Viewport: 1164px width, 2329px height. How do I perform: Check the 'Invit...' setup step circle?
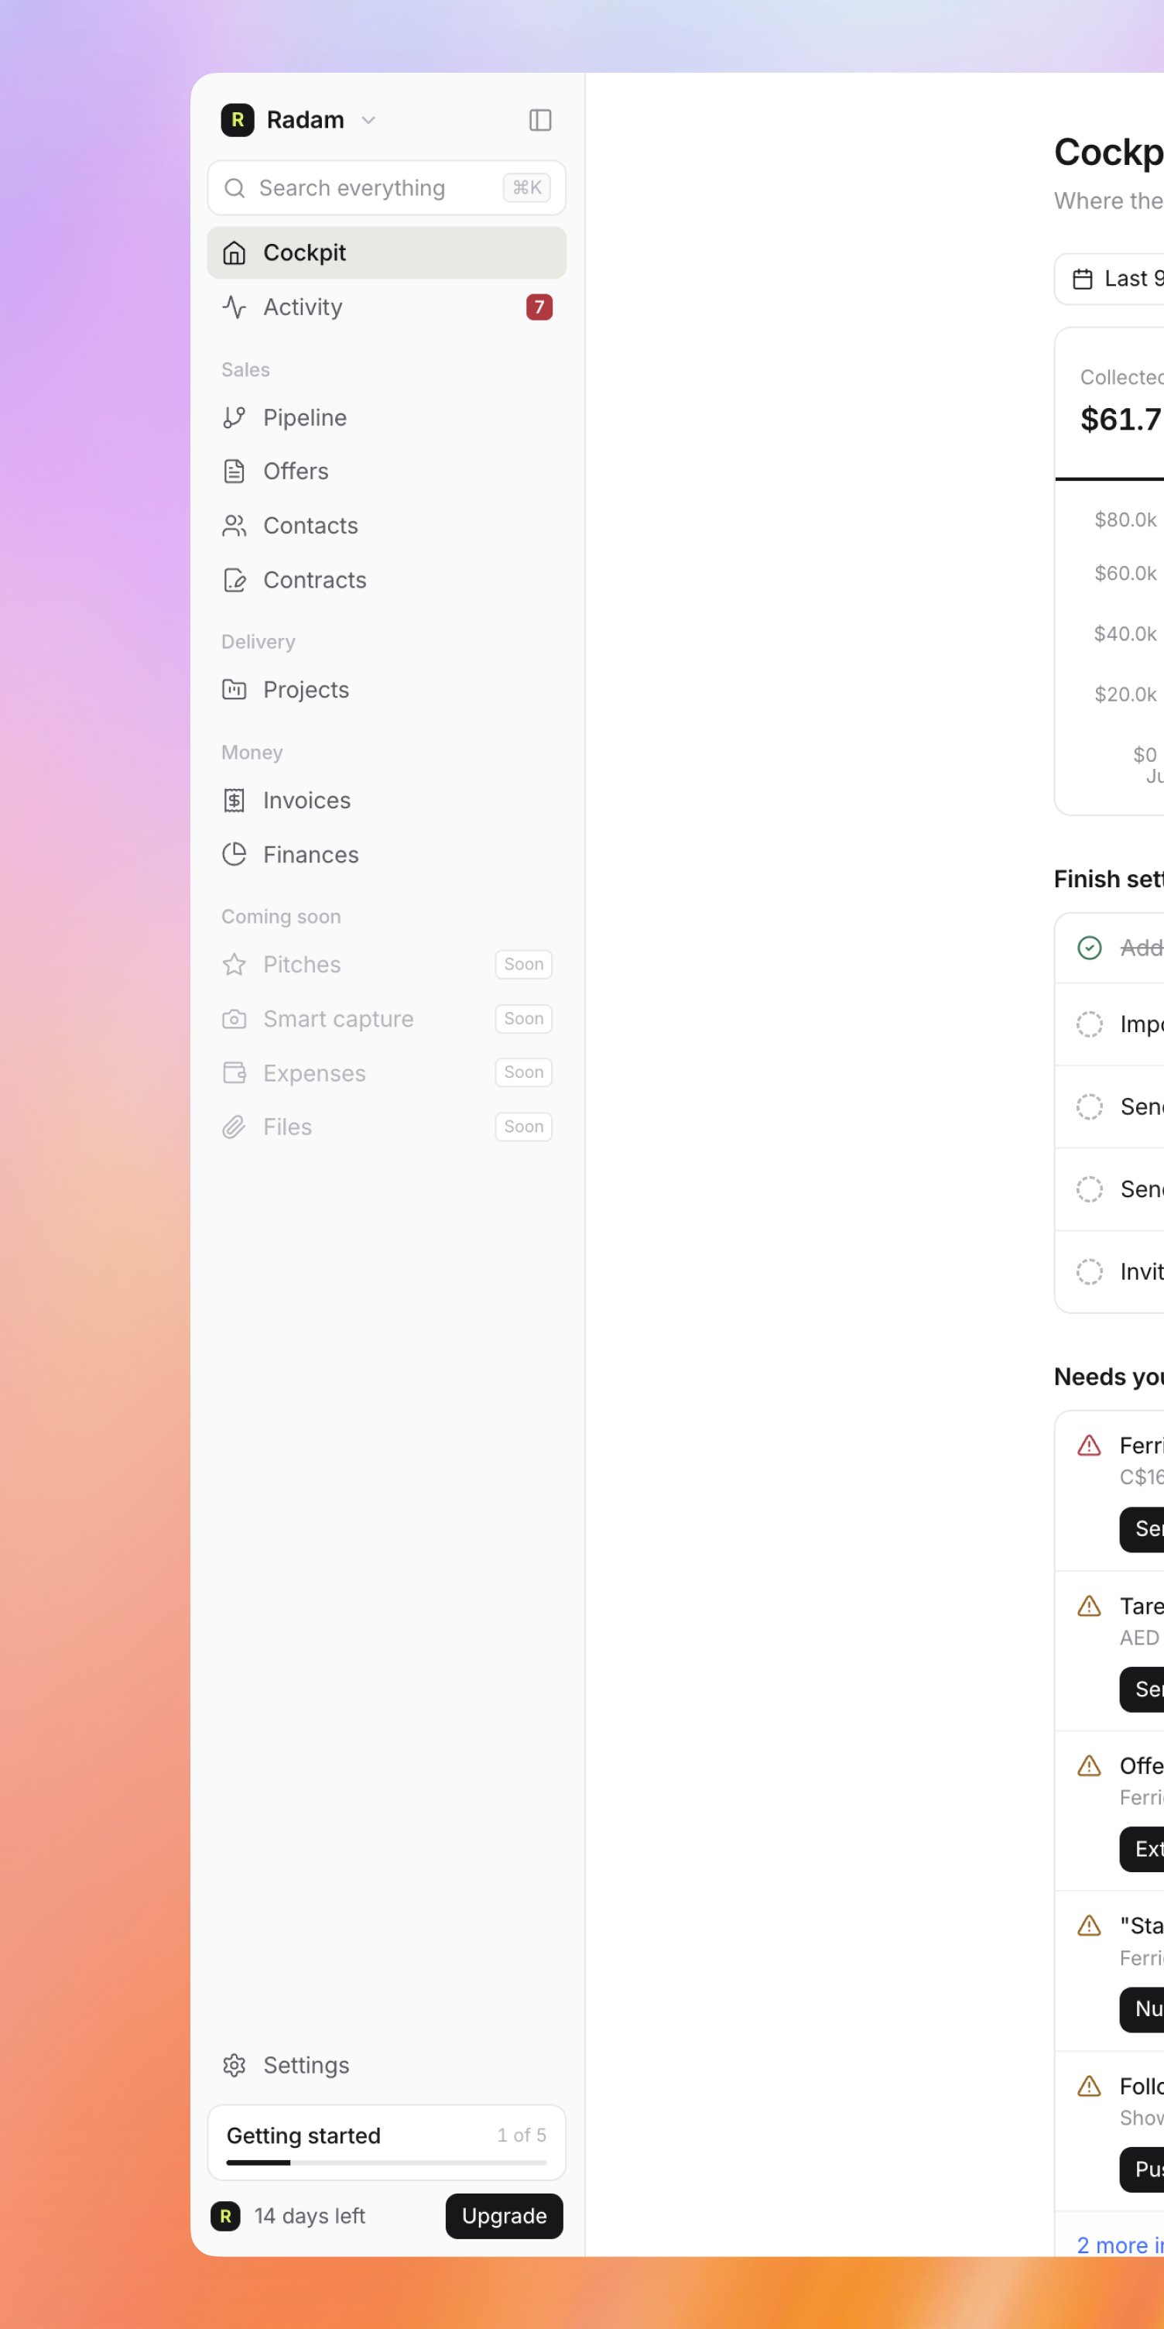(x=1089, y=1271)
